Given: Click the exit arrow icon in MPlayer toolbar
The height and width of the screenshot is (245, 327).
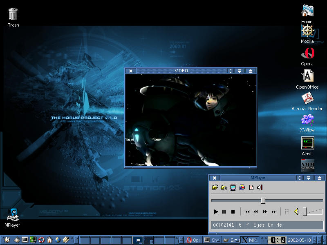Looking at the screenshot, I should tap(260, 187).
